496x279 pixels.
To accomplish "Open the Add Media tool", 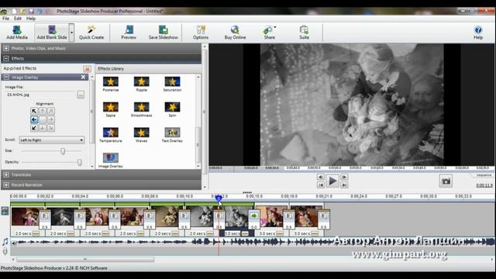I will point(17,33).
